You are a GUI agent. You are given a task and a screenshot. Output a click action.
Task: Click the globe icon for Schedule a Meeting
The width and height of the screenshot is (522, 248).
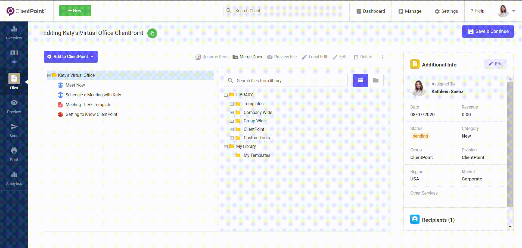[60, 95]
